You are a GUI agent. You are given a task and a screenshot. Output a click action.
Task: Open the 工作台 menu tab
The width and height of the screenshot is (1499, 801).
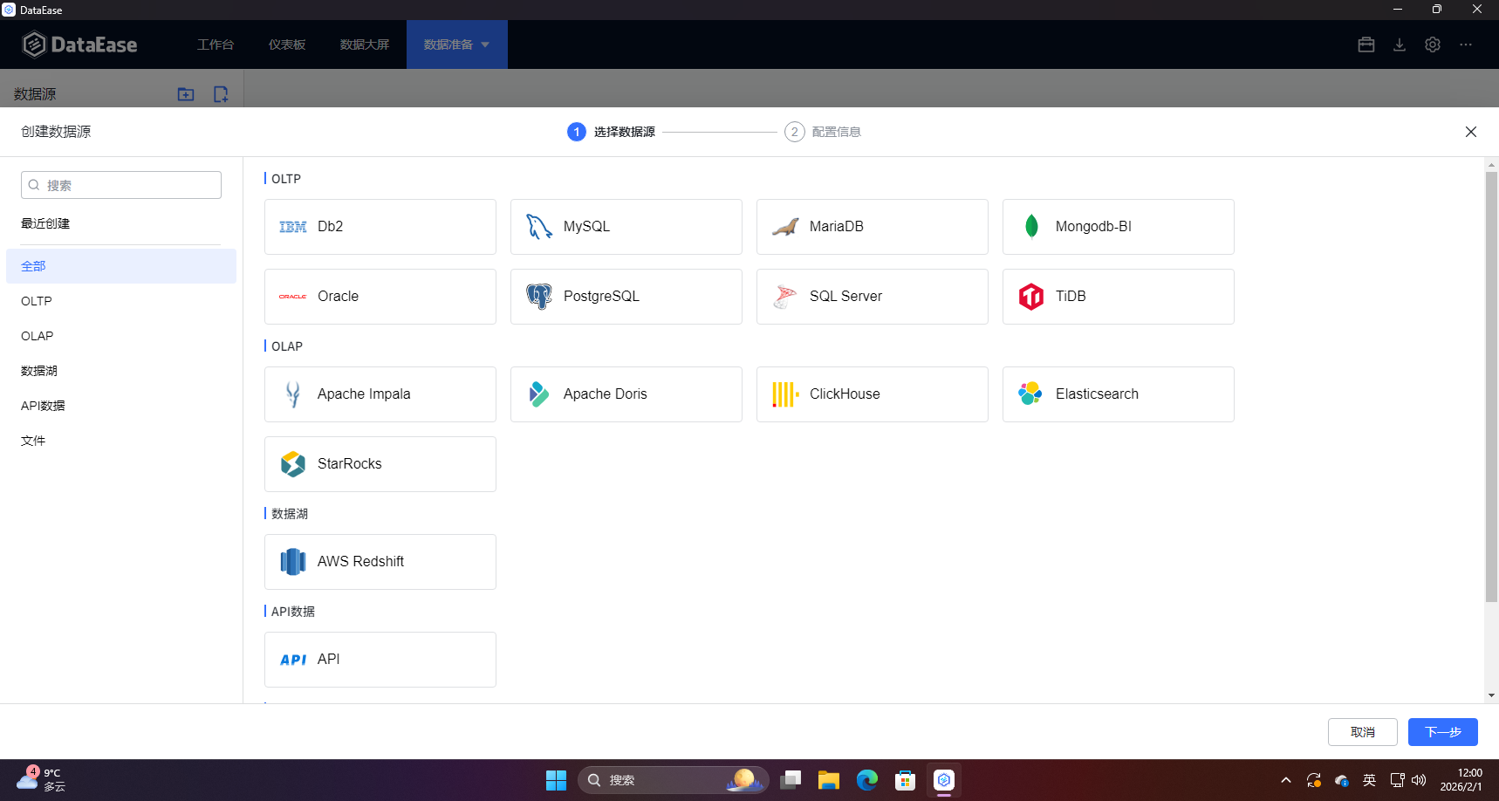point(216,44)
